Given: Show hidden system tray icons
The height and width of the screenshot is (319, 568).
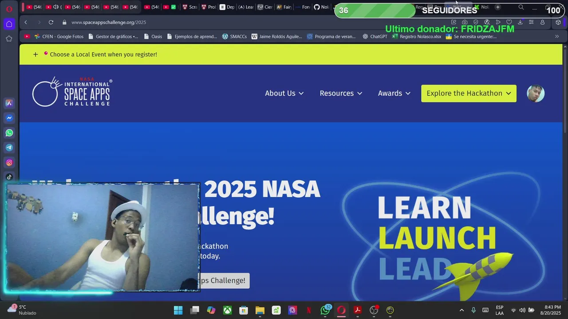Looking at the screenshot, I should 461,310.
